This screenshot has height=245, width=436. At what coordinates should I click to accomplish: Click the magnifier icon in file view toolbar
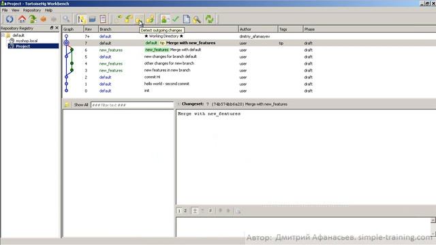coord(238,211)
